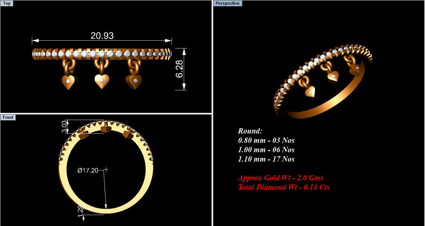Select the "Total Diamond Wt - 0.14 Cts" text

pyautogui.click(x=284, y=188)
